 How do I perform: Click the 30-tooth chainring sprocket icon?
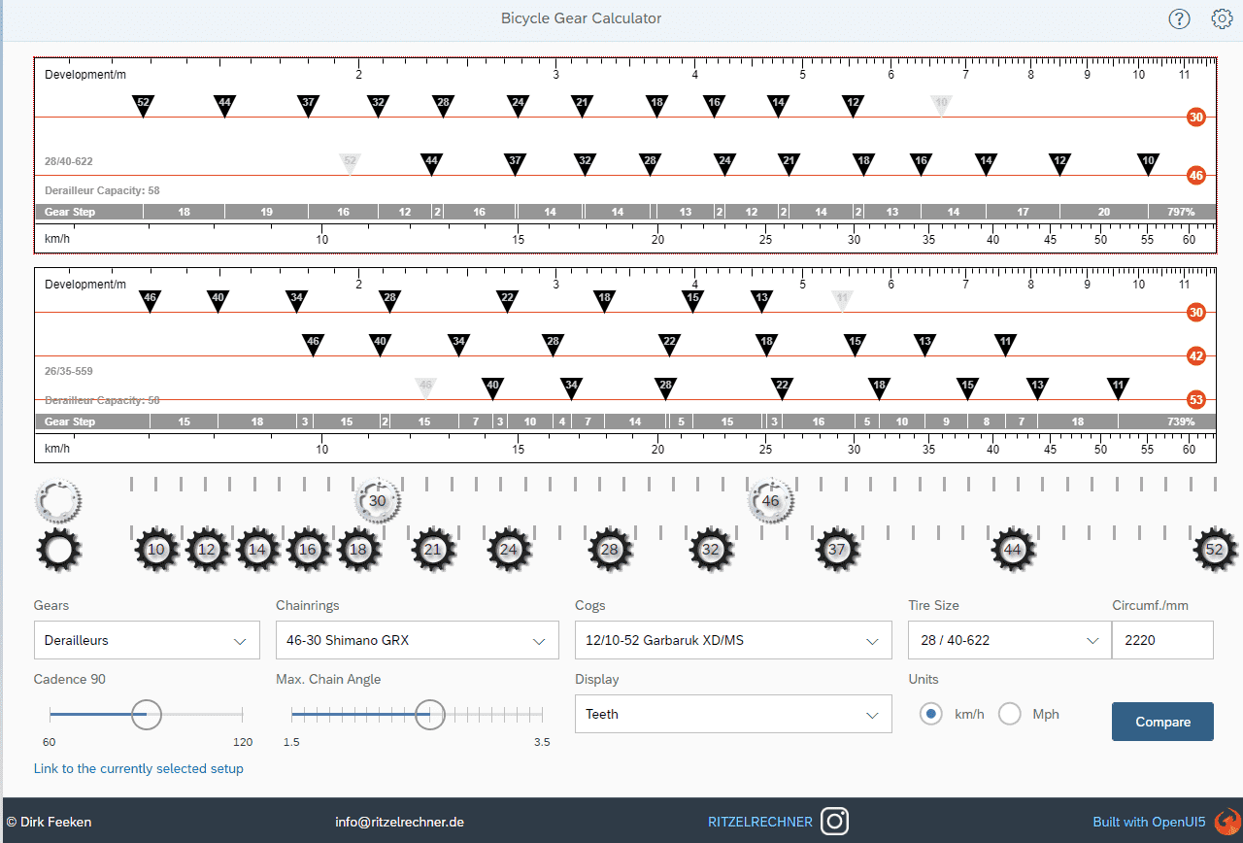click(x=378, y=501)
